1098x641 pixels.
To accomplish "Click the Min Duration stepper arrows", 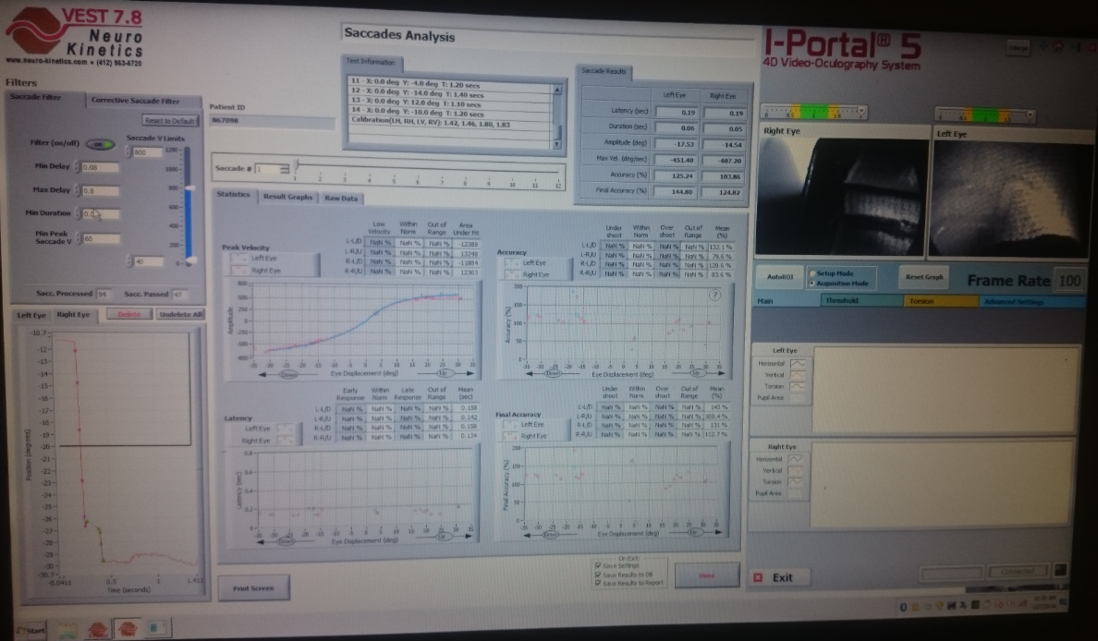I will tap(78, 213).
